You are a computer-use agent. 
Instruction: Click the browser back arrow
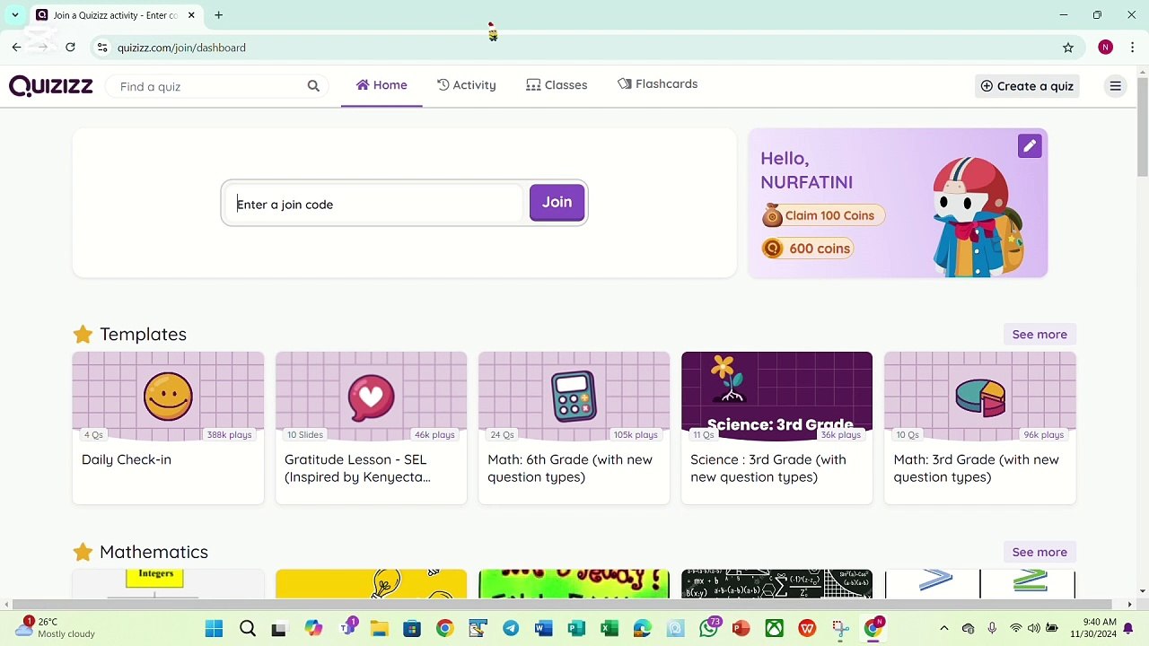pyautogui.click(x=16, y=48)
